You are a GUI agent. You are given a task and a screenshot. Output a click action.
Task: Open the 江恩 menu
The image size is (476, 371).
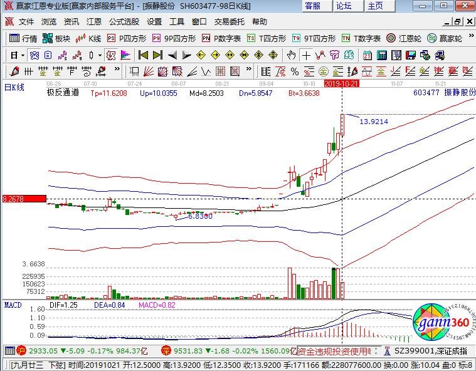pyautogui.click(x=94, y=22)
